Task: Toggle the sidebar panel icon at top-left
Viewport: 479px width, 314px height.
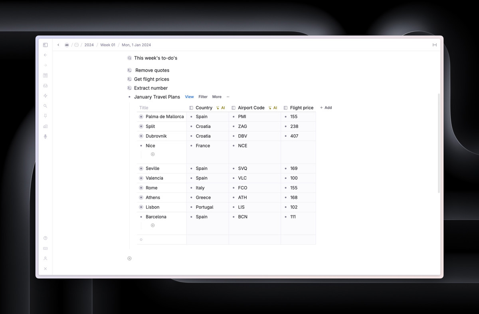Action: [46, 45]
